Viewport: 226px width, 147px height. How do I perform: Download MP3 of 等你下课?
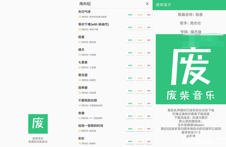coord(130,27)
